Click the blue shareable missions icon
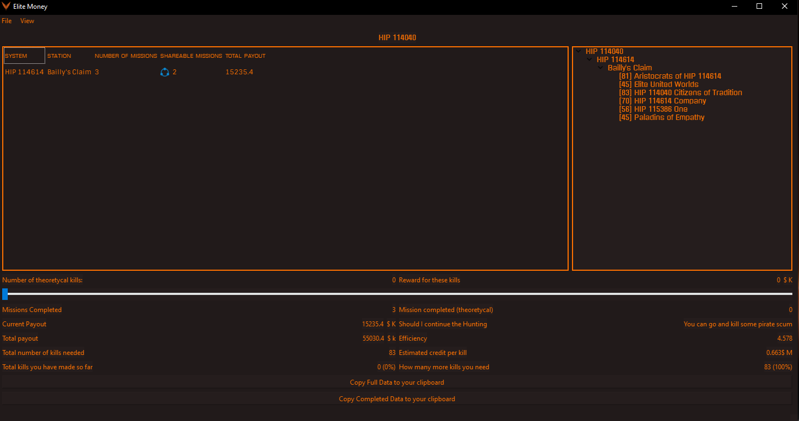Viewport: 799px width, 421px height. [x=164, y=72]
